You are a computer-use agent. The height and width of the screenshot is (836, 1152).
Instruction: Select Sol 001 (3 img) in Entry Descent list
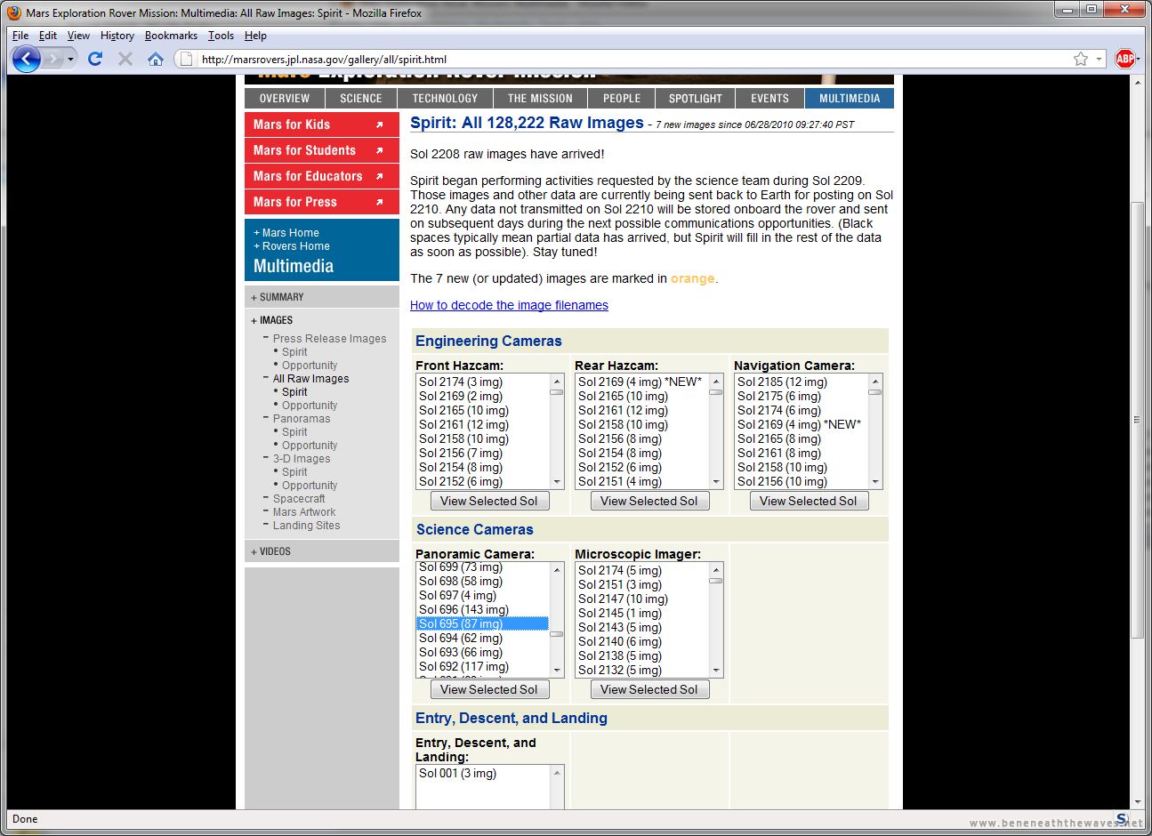coord(483,774)
